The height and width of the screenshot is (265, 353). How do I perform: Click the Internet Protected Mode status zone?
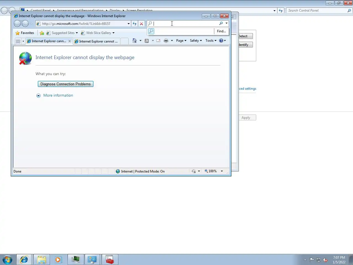[x=140, y=171]
